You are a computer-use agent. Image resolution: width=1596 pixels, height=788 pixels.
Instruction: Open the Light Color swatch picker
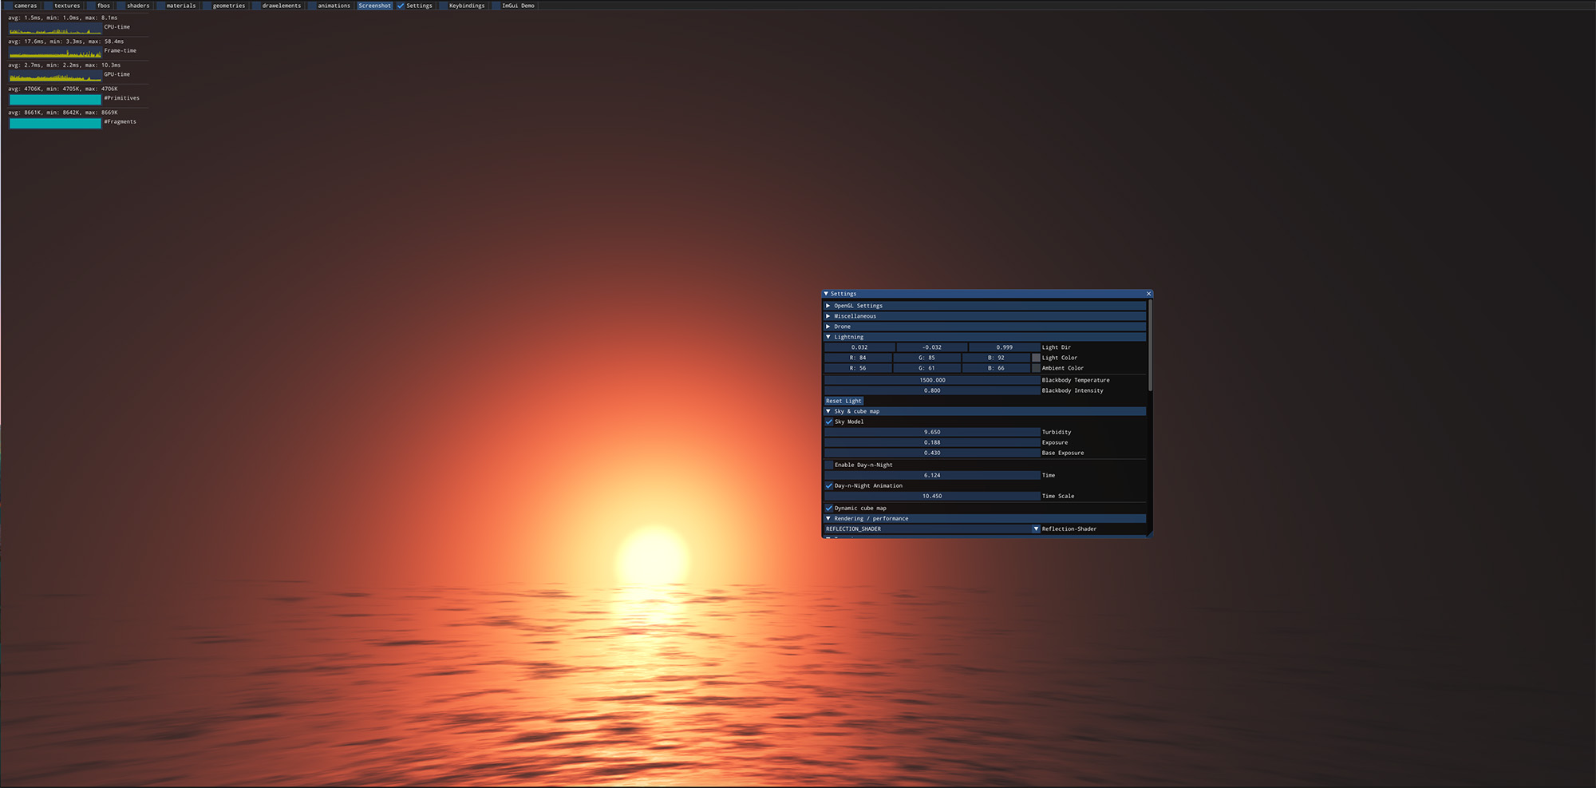click(1036, 358)
